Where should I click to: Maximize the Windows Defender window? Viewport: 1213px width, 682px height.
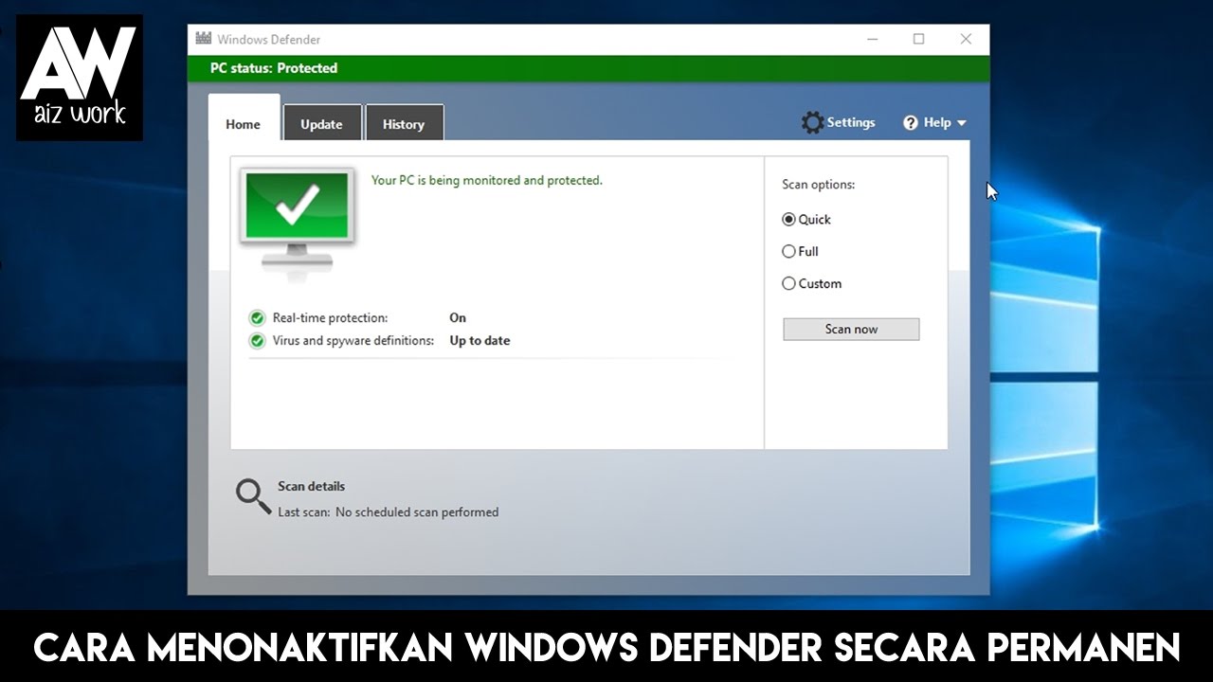pyautogui.click(x=918, y=39)
